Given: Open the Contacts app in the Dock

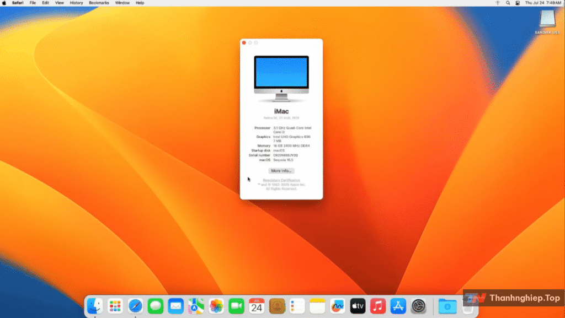Looking at the screenshot, I should click(277, 306).
